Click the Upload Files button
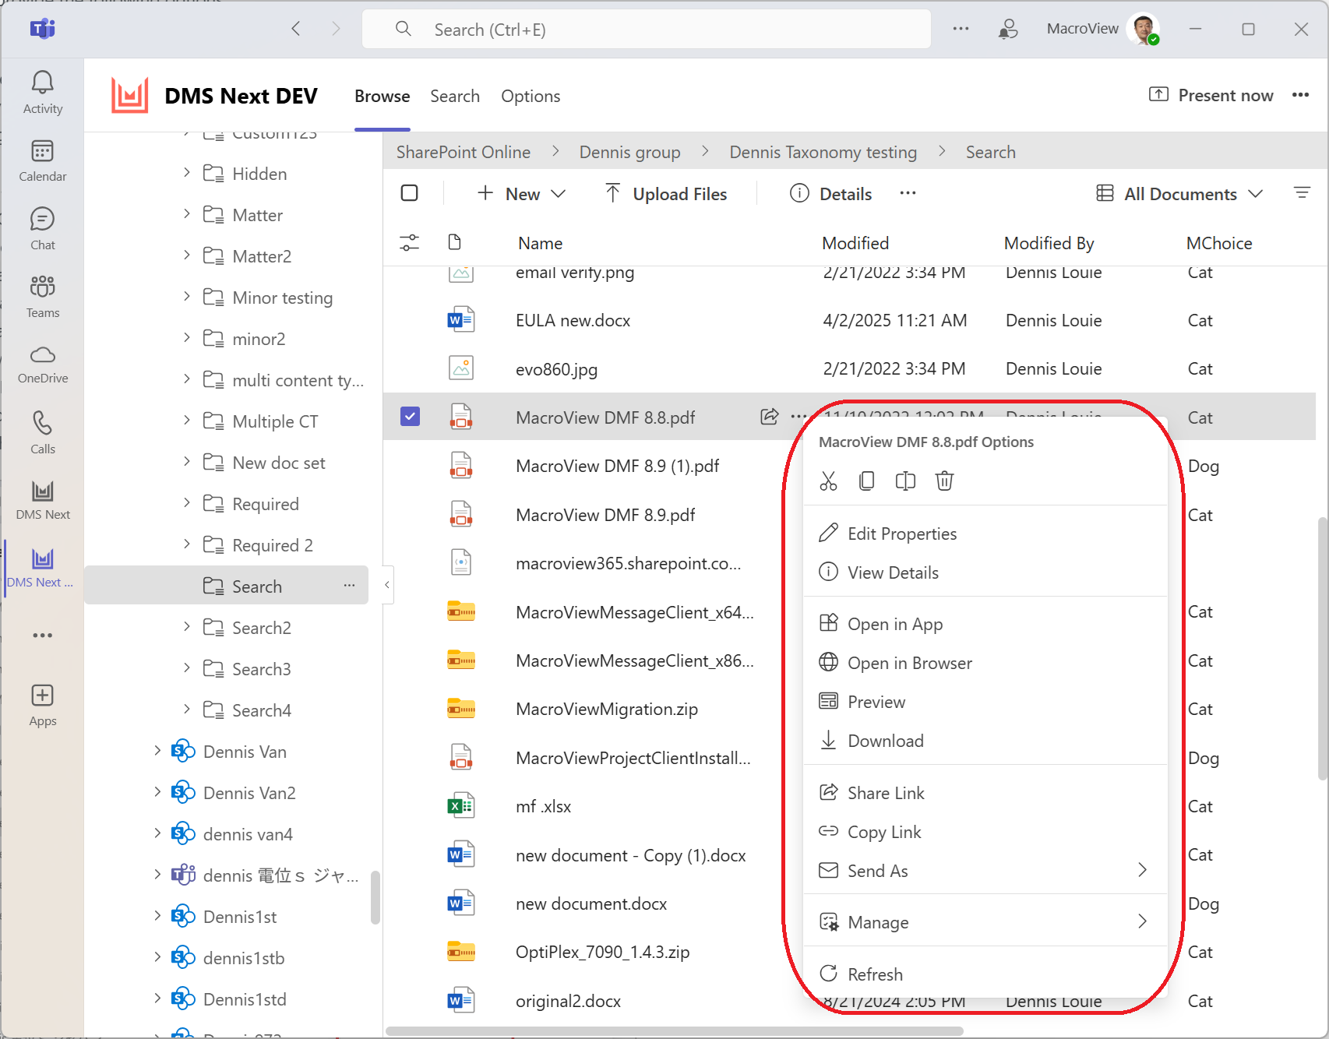Image resolution: width=1329 pixels, height=1039 pixels. click(x=666, y=193)
